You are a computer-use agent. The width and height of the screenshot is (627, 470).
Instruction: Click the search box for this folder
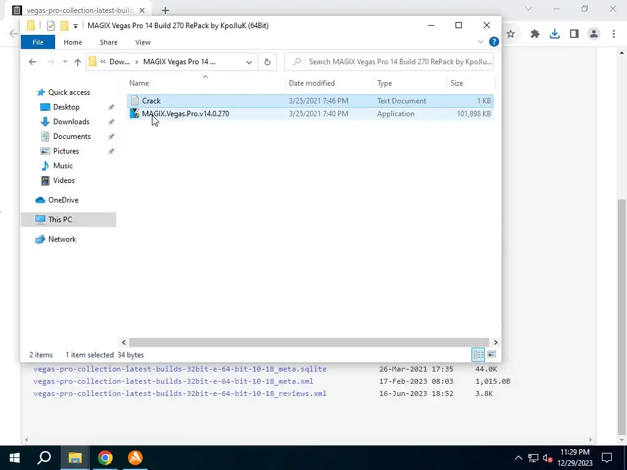[389, 62]
